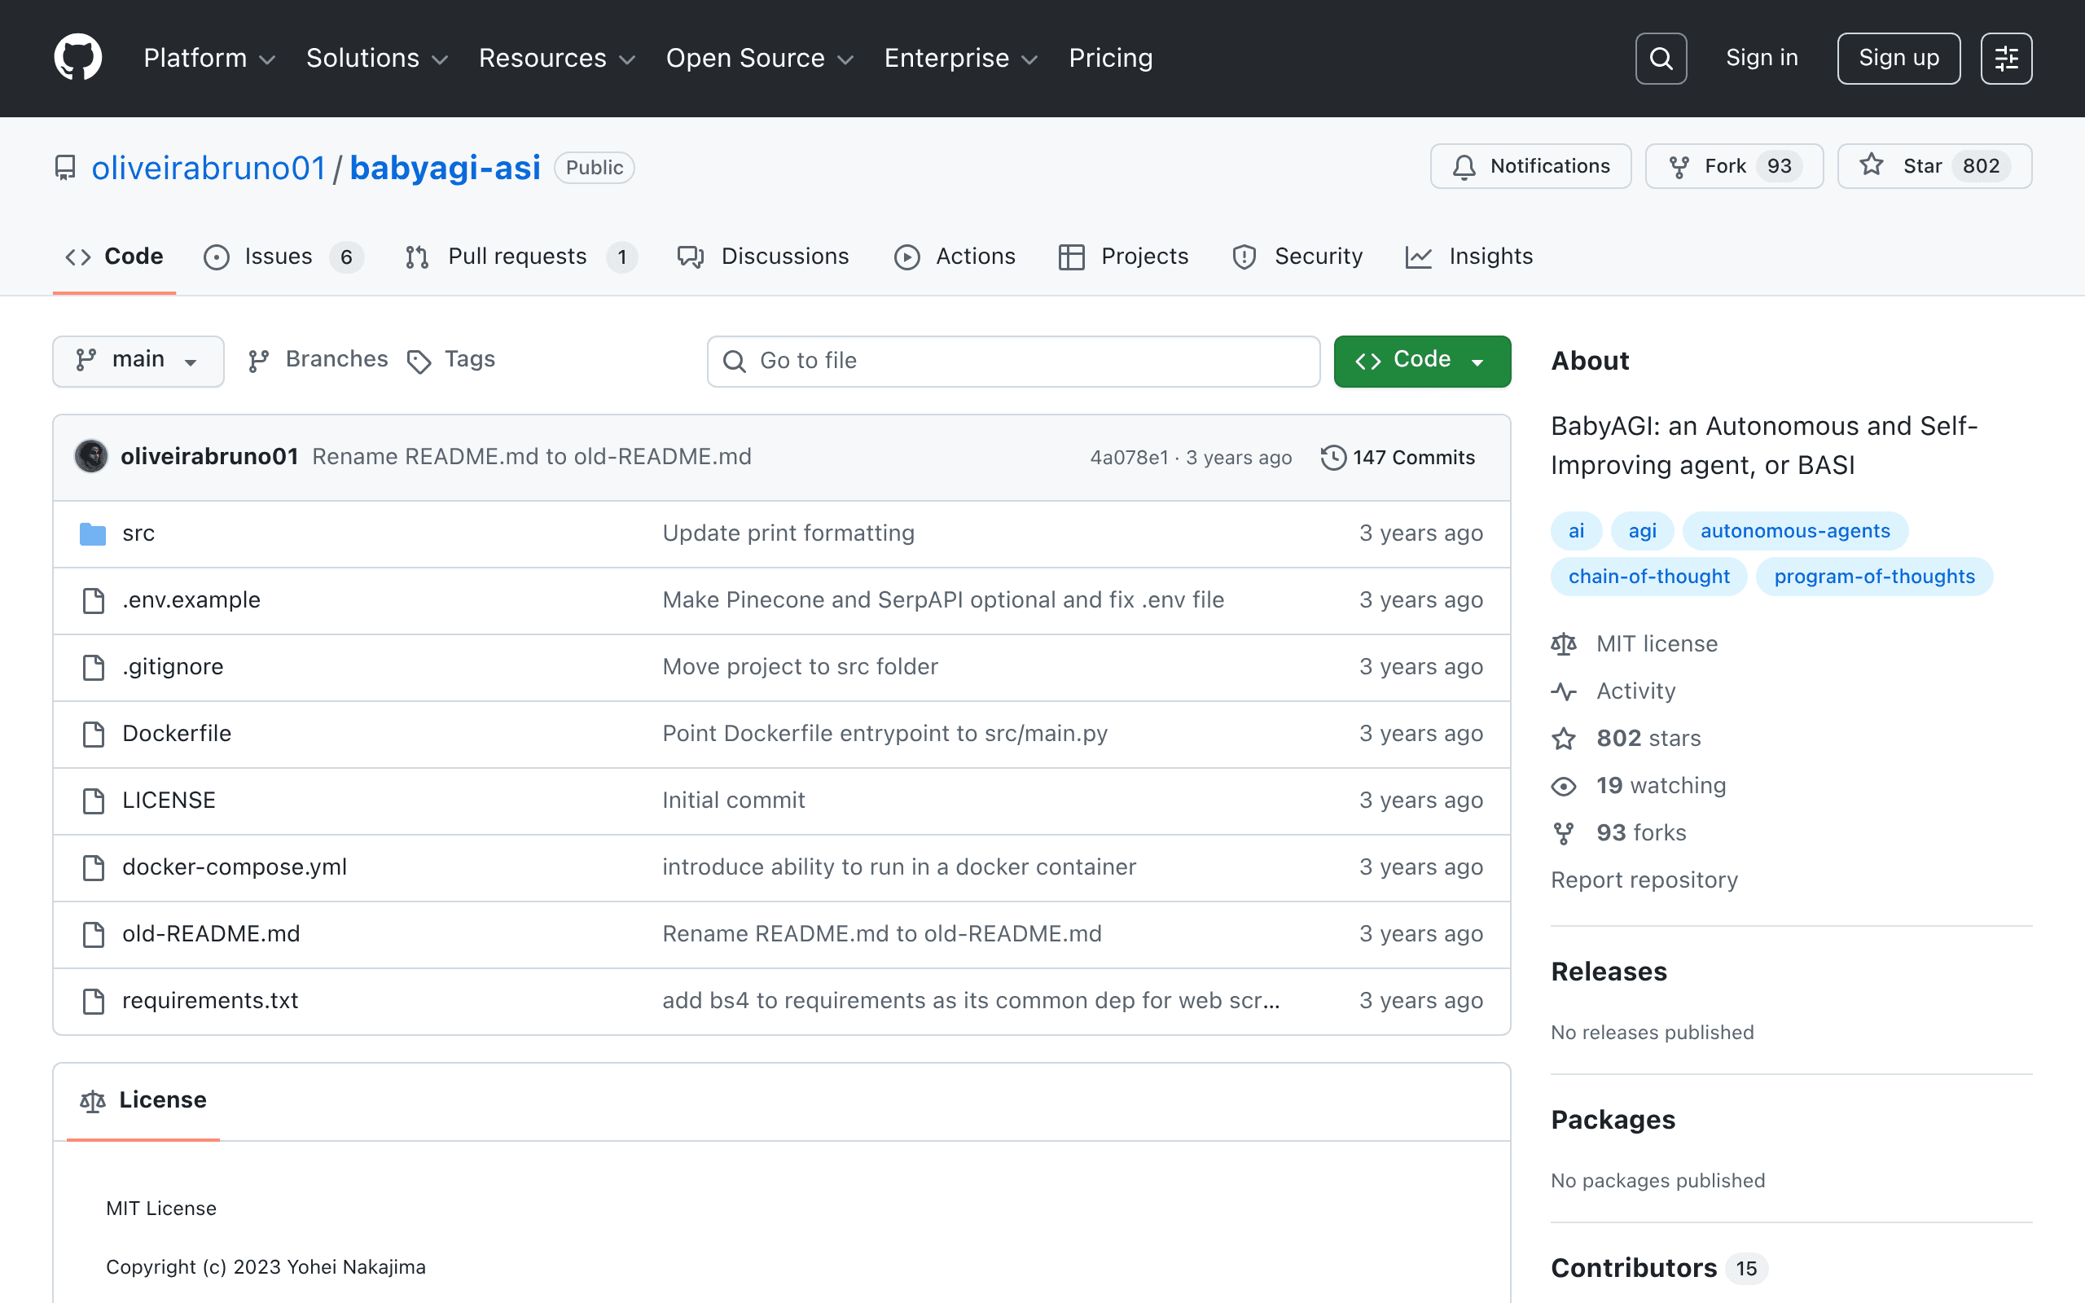Screen dimensions: 2085x1303
Task: Open the Open Source menu
Action: tap(759, 58)
